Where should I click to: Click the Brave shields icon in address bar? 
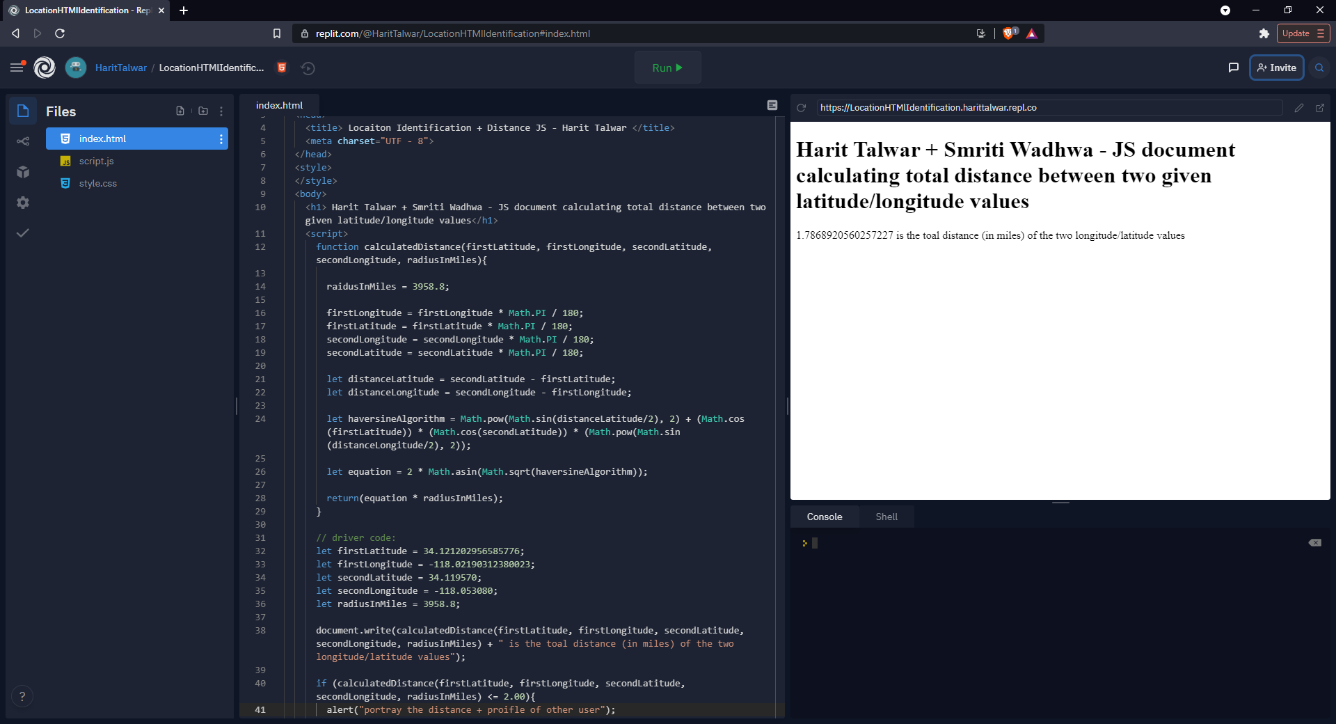pyautogui.click(x=1009, y=33)
